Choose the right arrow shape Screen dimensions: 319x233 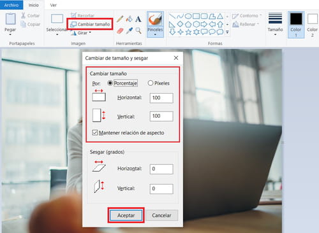pos(204,24)
